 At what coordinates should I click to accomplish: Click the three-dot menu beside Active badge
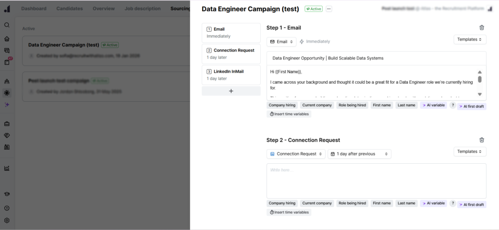(328, 9)
